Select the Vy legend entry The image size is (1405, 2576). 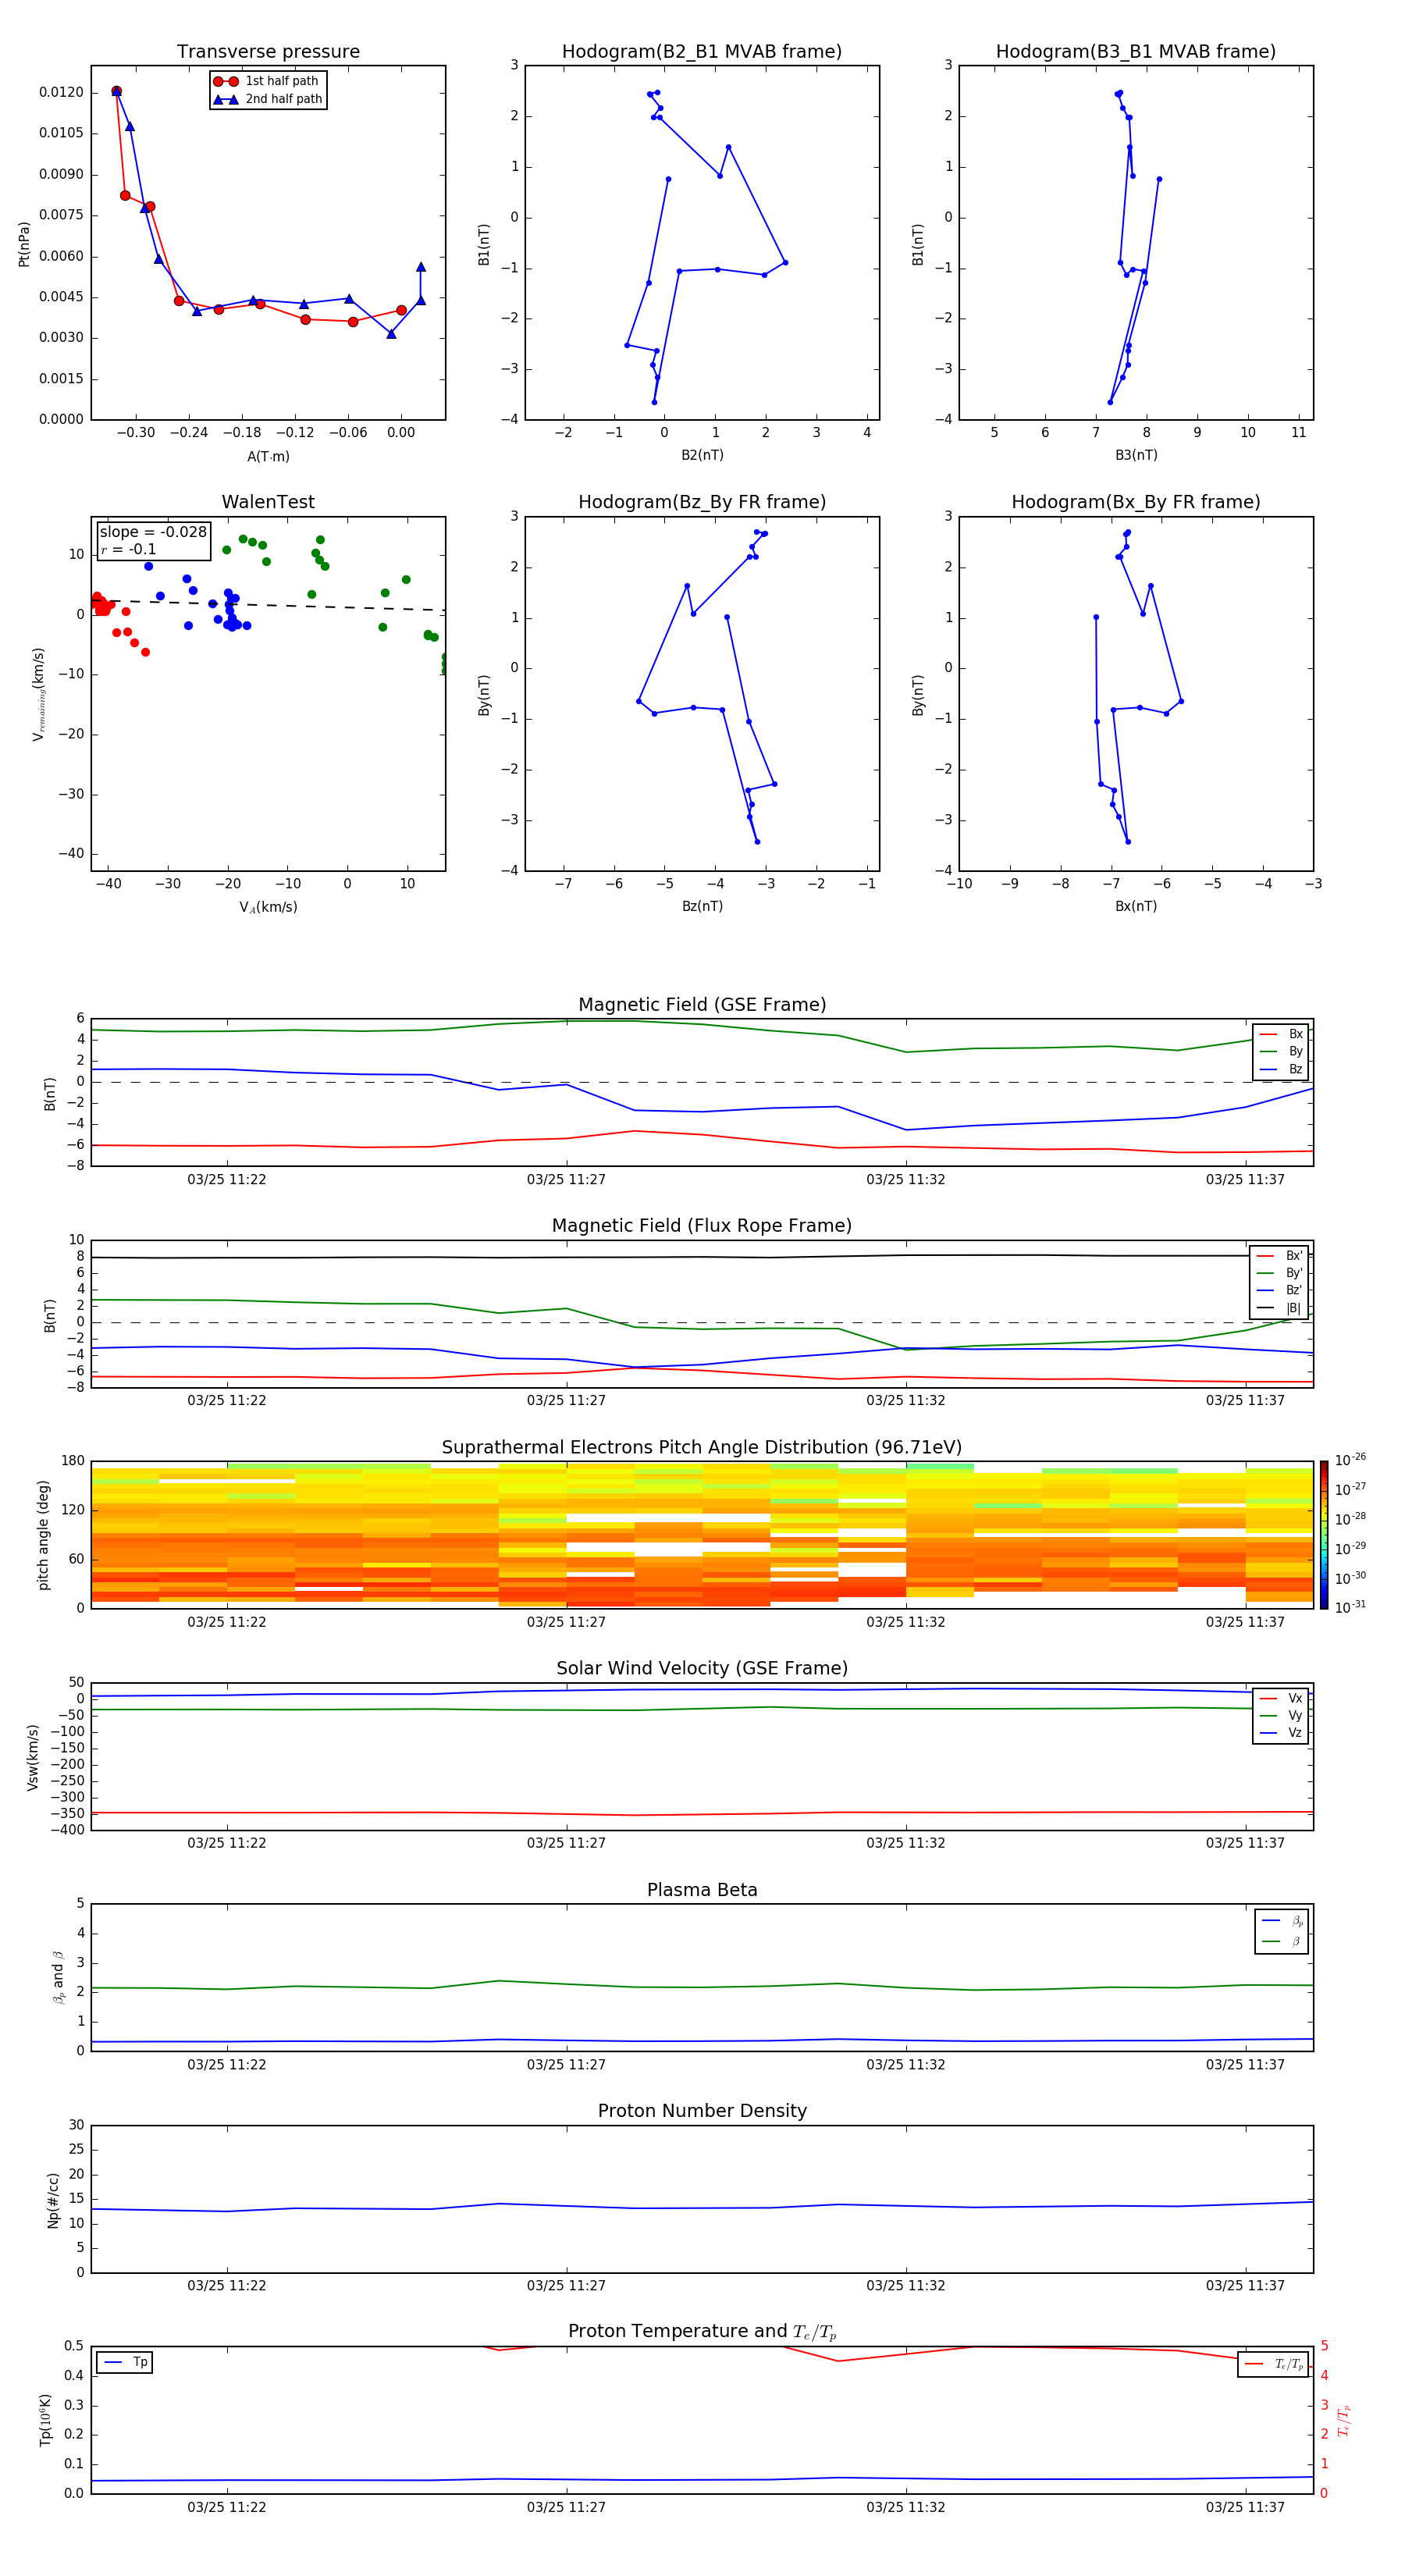[x=1281, y=1715]
